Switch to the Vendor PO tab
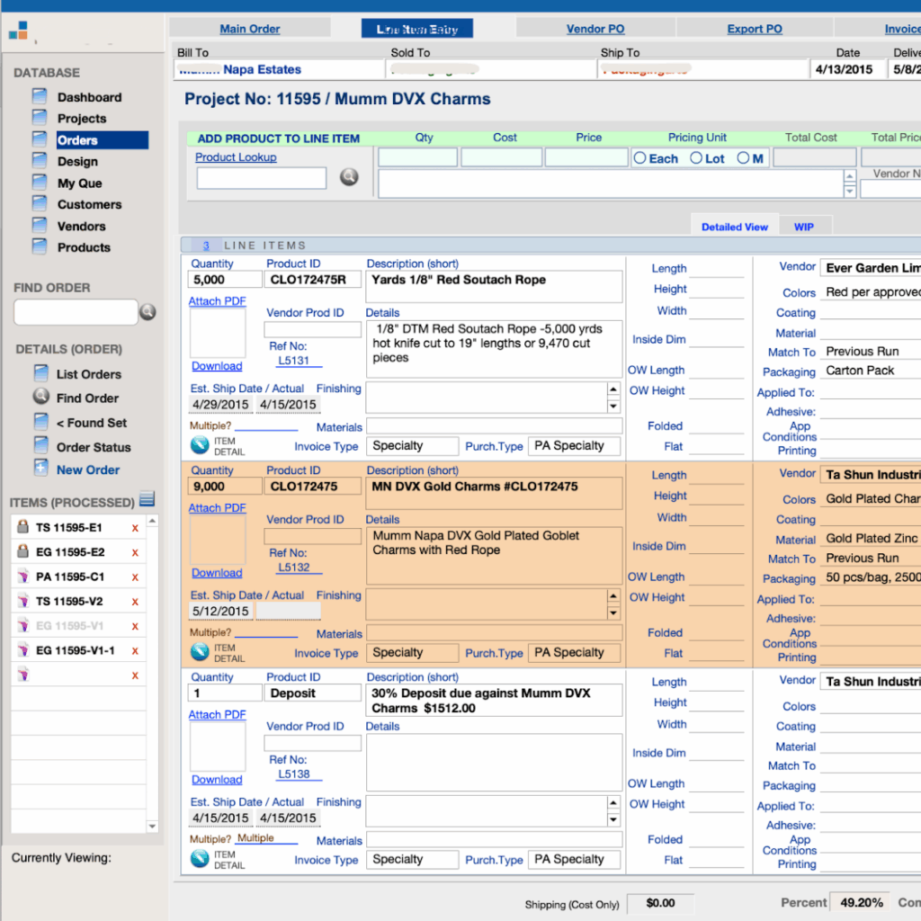The image size is (921, 921). coord(595,29)
